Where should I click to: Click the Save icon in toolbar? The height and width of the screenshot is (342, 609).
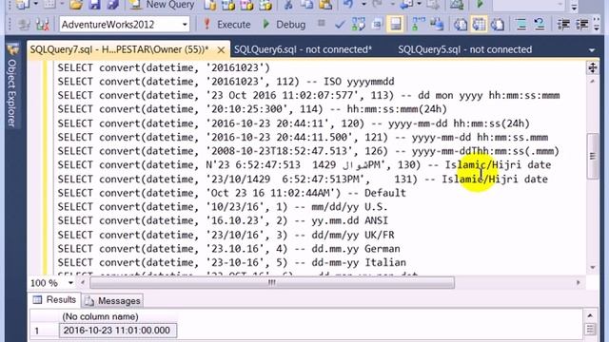click(94, 5)
